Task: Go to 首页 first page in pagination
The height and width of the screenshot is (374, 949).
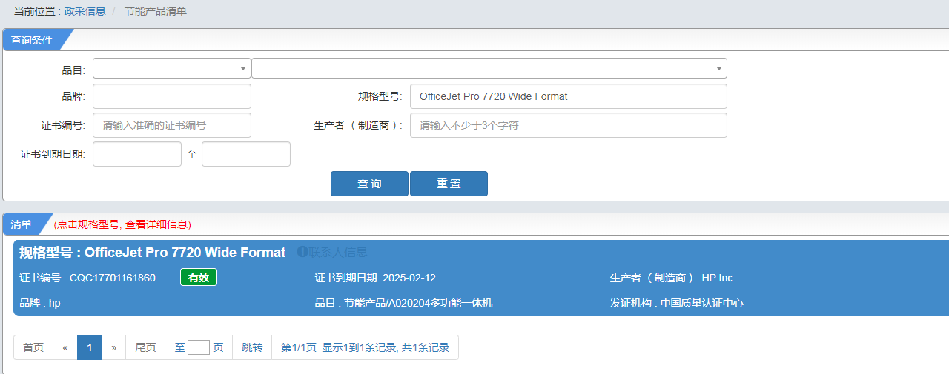Action: pyautogui.click(x=33, y=347)
